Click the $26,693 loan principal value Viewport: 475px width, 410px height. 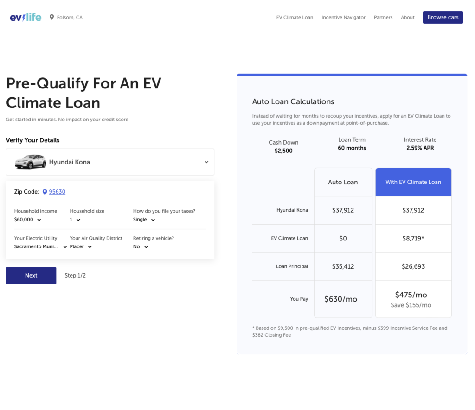pos(413,266)
